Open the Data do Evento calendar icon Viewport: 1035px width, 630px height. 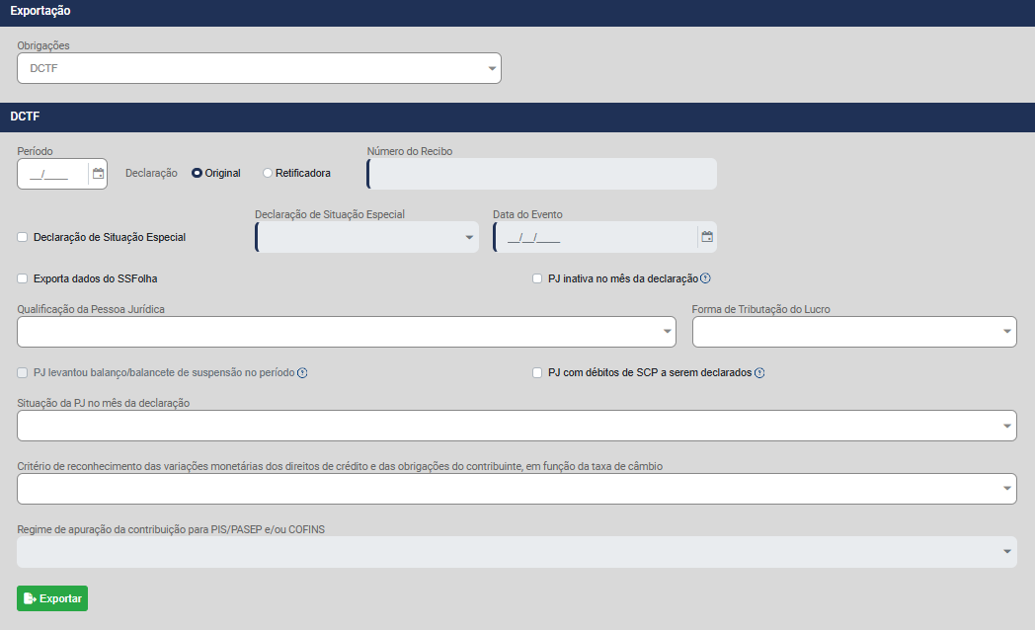tap(706, 237)
